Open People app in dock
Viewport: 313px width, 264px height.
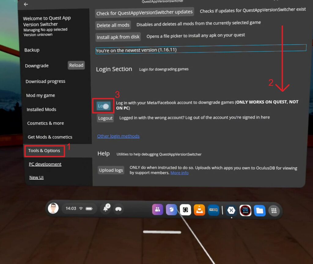click(x=157, y=209)
